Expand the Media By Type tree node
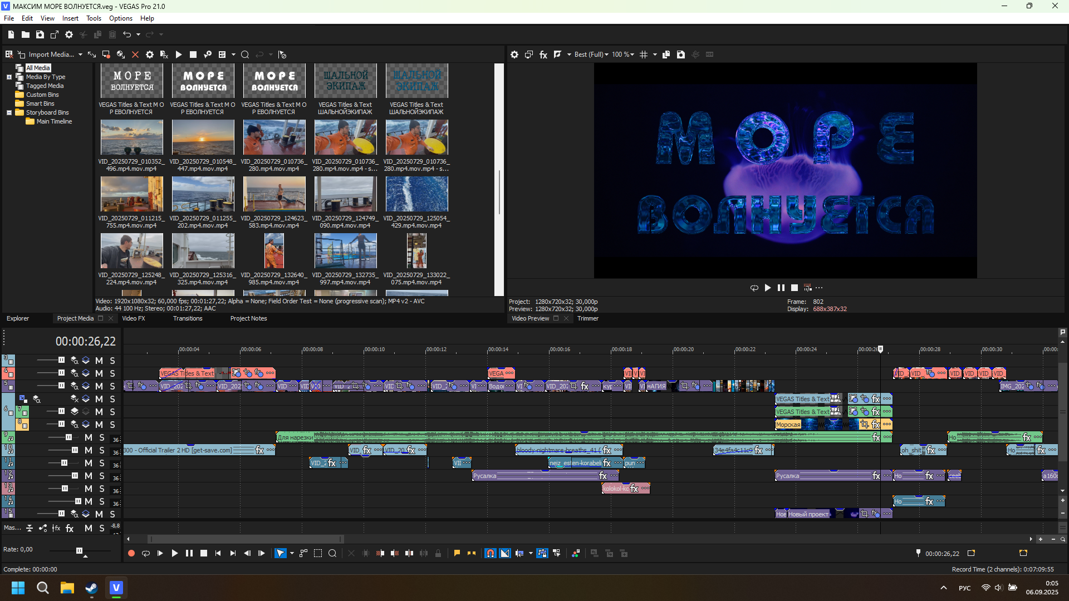Screen dimensions: 1069x601 9,77
